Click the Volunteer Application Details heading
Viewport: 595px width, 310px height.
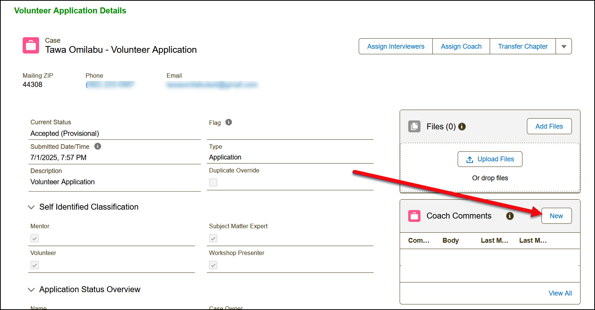70,11
